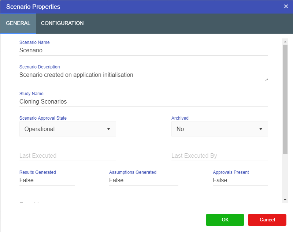The height and width of the screenshot is (232, 293).
Task: Switch to the CONFIGURATION tab
Action: point(62,23)
